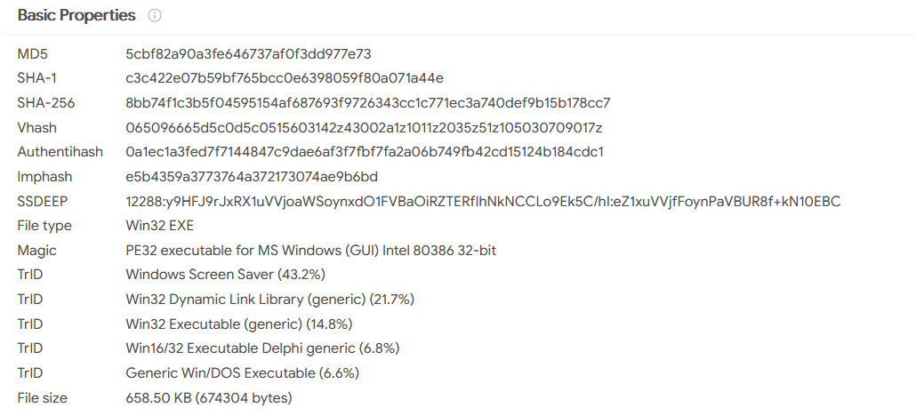
Task: Click the Imphash value
Action: (x=252, y=177)
